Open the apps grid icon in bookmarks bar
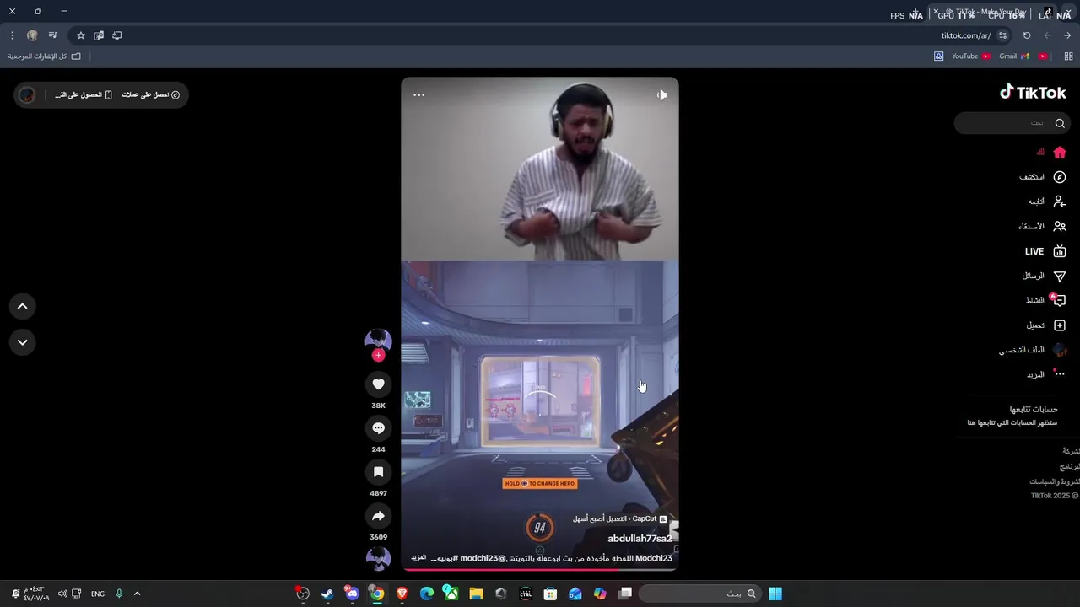The height and width of the screenshot is (607, 1080). tap(1068, 56)
